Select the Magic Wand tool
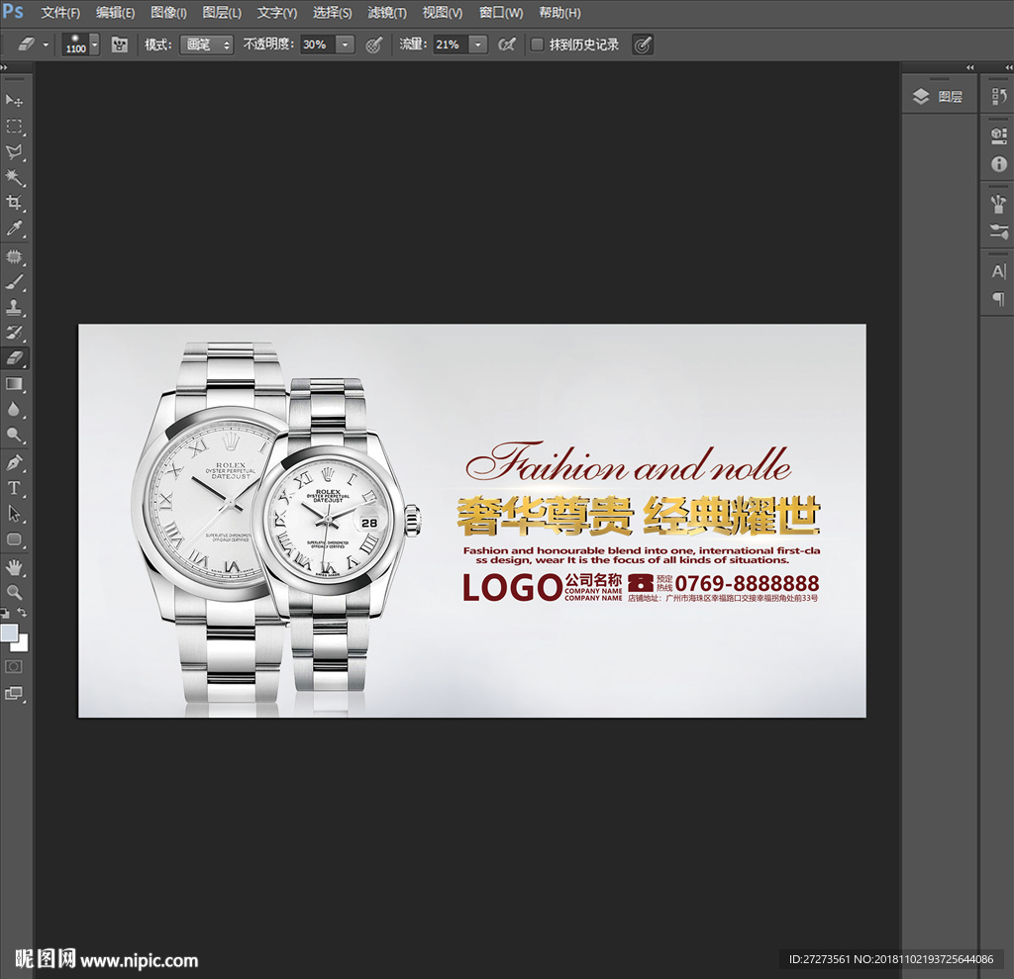The image size is (1014, 979). [x=14, y=177]
